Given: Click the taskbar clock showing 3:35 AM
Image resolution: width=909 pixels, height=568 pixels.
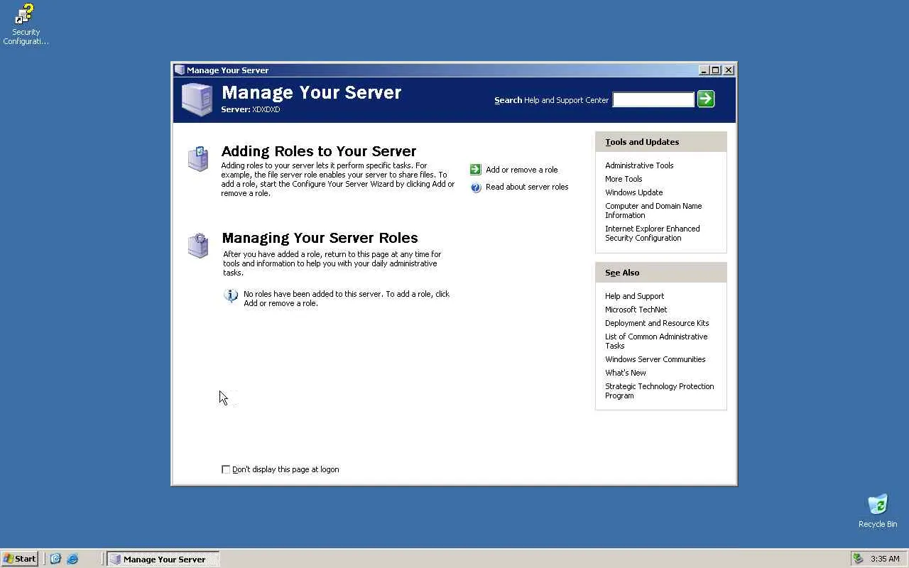Looking at the screenshot, I should pos(885,559).
